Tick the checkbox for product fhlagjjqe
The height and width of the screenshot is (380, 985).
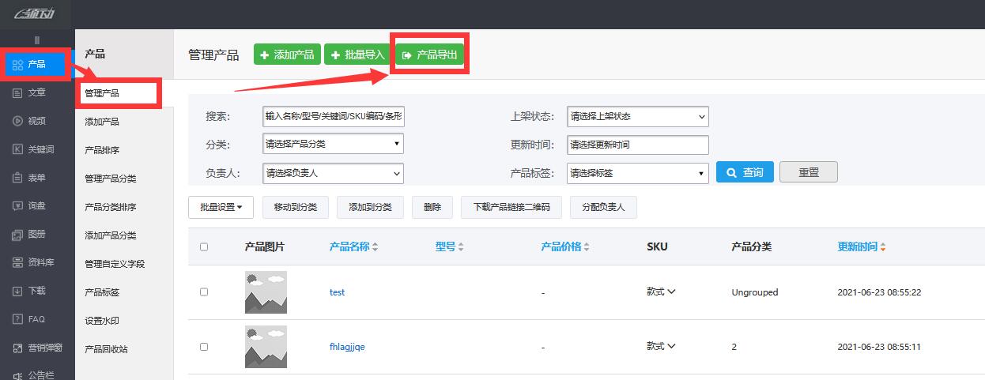204,346
